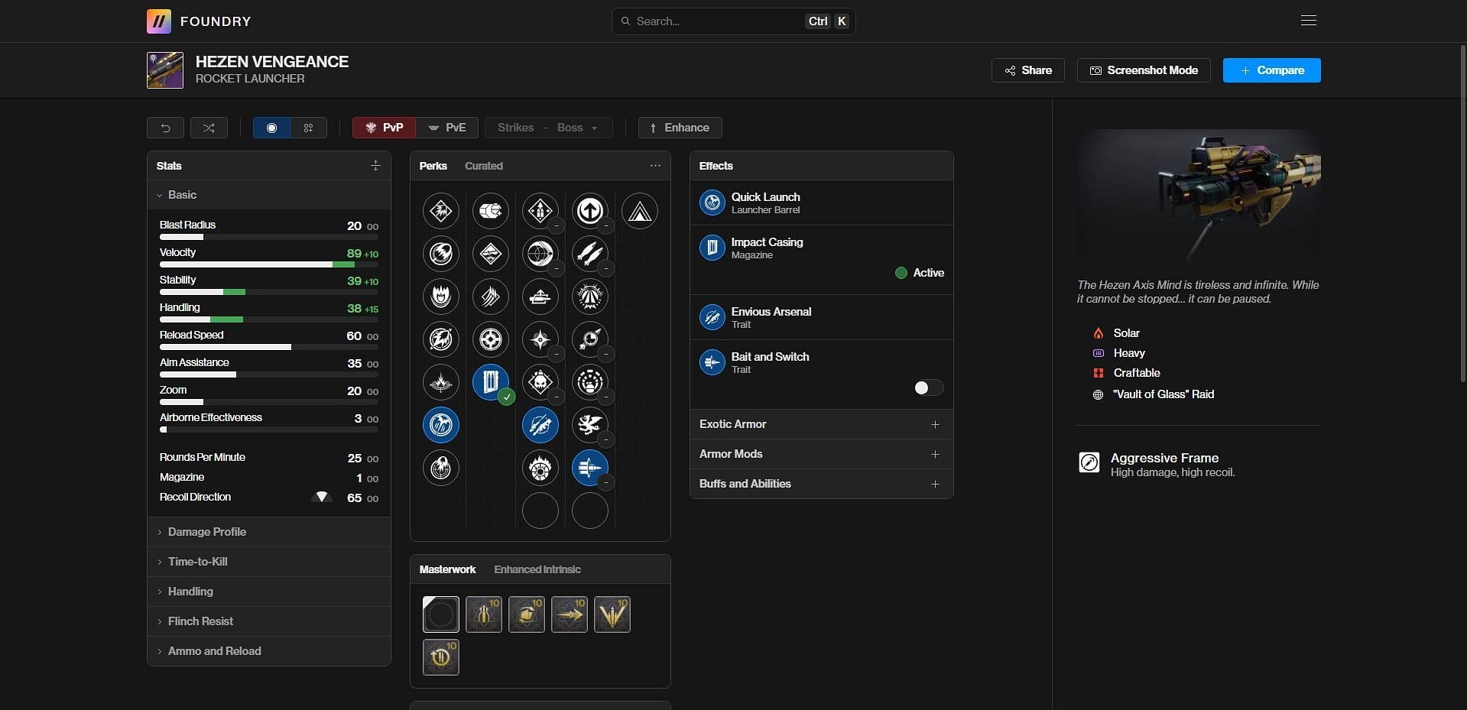Expand the Armor Mods section
This screenshot has width=1467, height=710.
pos(822,454)
